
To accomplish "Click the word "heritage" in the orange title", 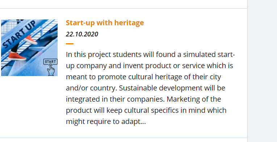I will click(x=129, y=23).
